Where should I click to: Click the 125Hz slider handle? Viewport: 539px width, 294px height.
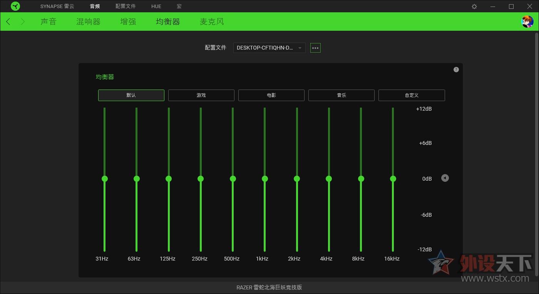pyautogui.click(x=169, y=179)
